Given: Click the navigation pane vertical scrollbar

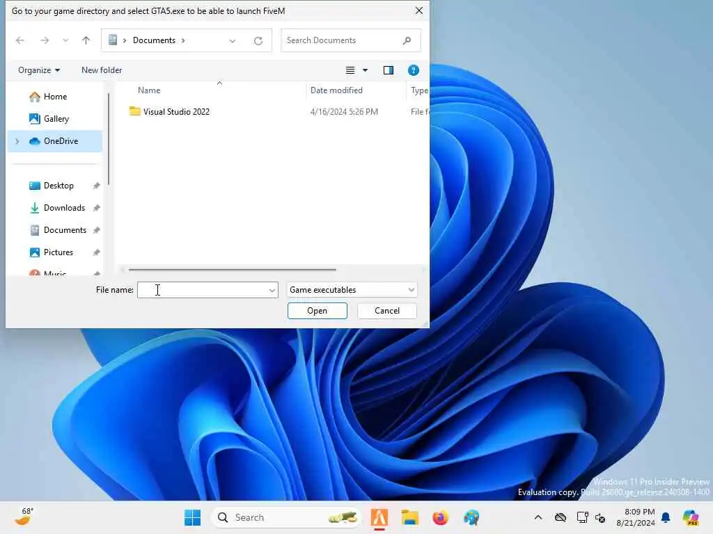Looking at the screenshot, I should coord(108,139).
